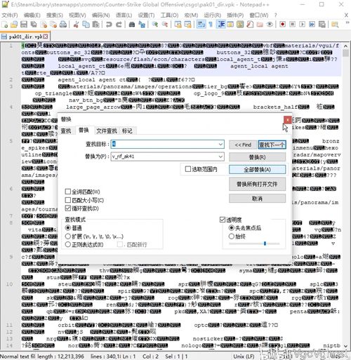Run macro multiple times icon
The image size is (351, 360).
pyautogui.click(x=312, y=25)
